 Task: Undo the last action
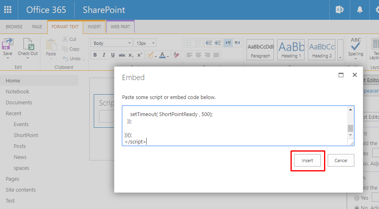(x=72, y=59)
